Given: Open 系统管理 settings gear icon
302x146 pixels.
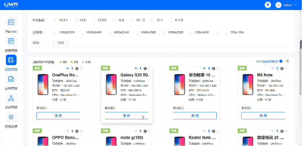Looking at the screenshot, I should click(x=11, y=117).
